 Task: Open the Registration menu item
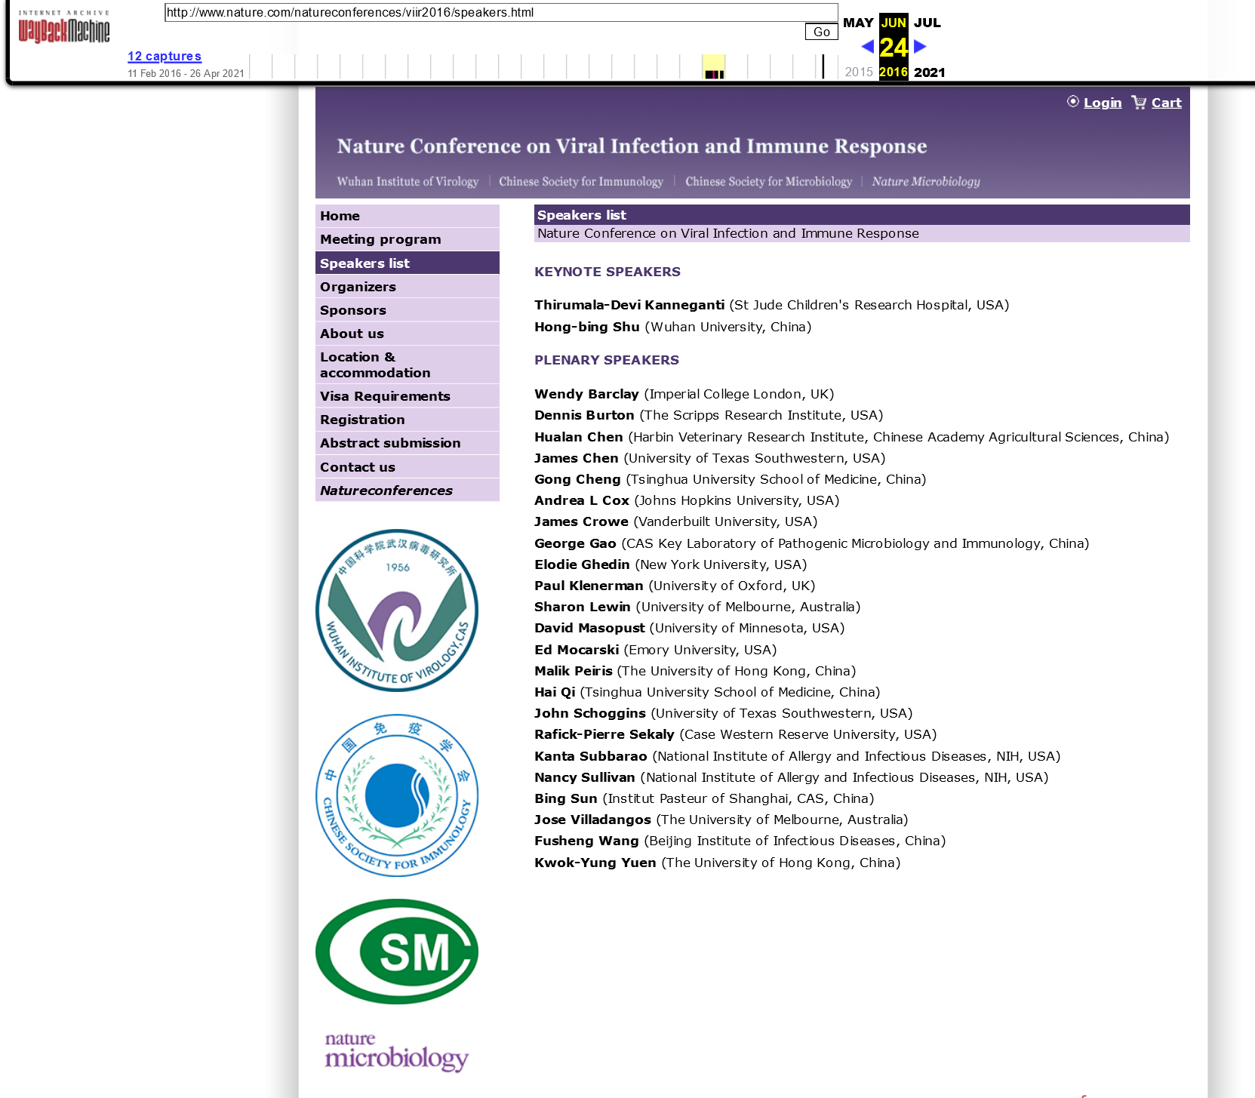408,419
